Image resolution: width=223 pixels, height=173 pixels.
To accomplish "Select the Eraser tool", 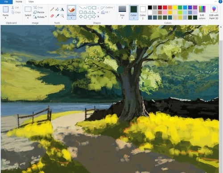I will click(x=52, y=16).
